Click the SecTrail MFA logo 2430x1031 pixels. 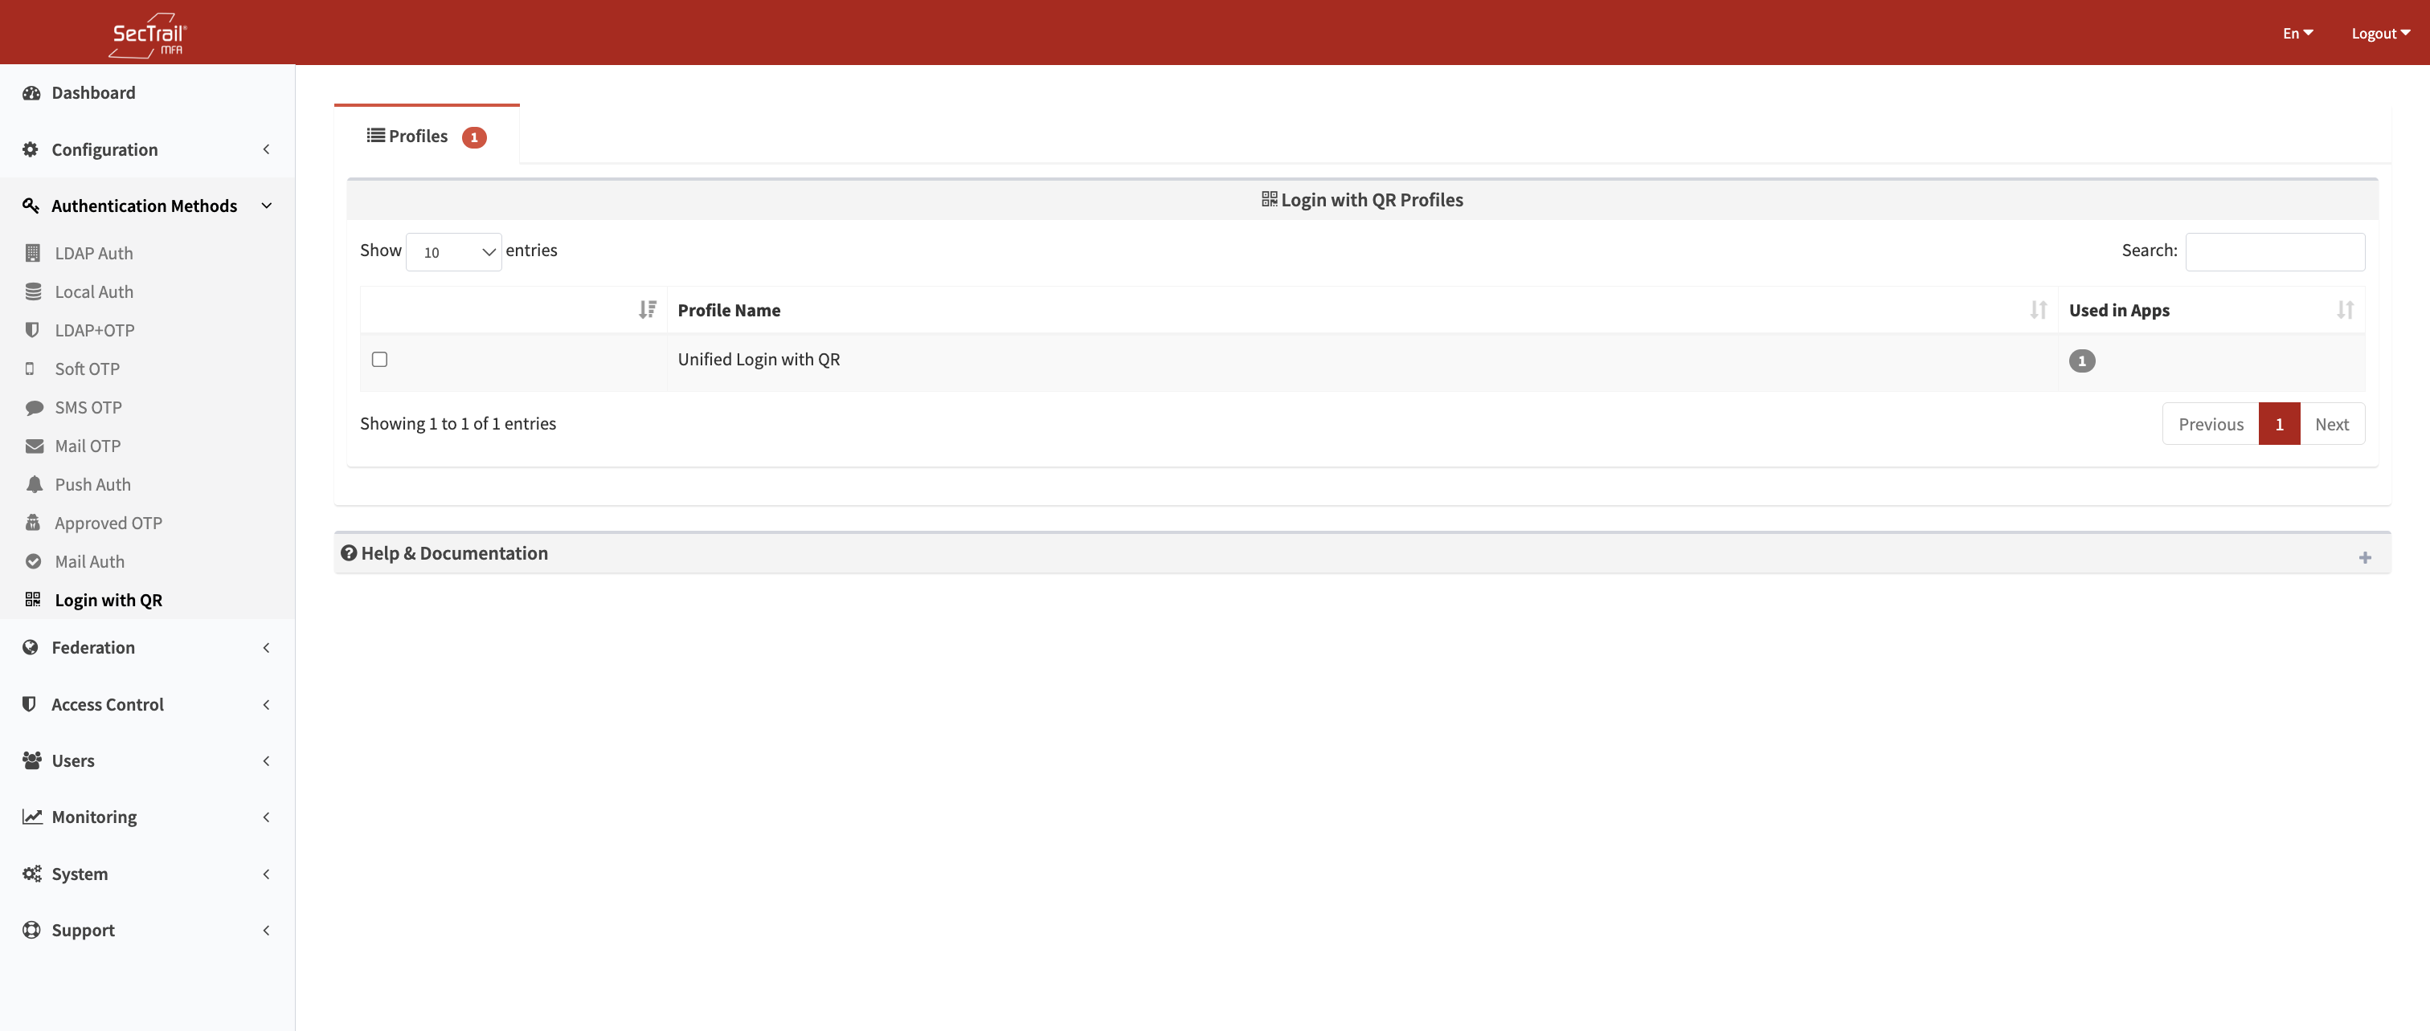[x=148, y=35]
